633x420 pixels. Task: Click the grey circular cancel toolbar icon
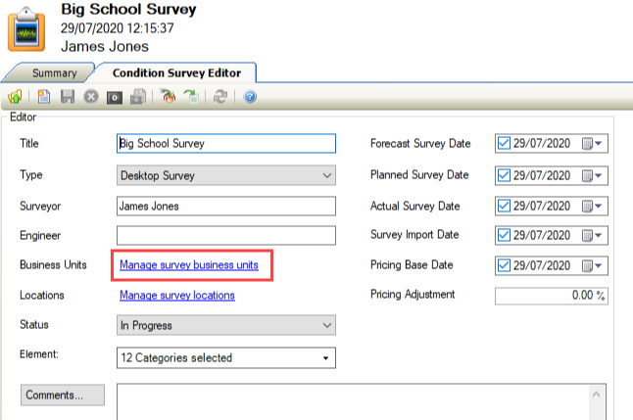[91, 97]
